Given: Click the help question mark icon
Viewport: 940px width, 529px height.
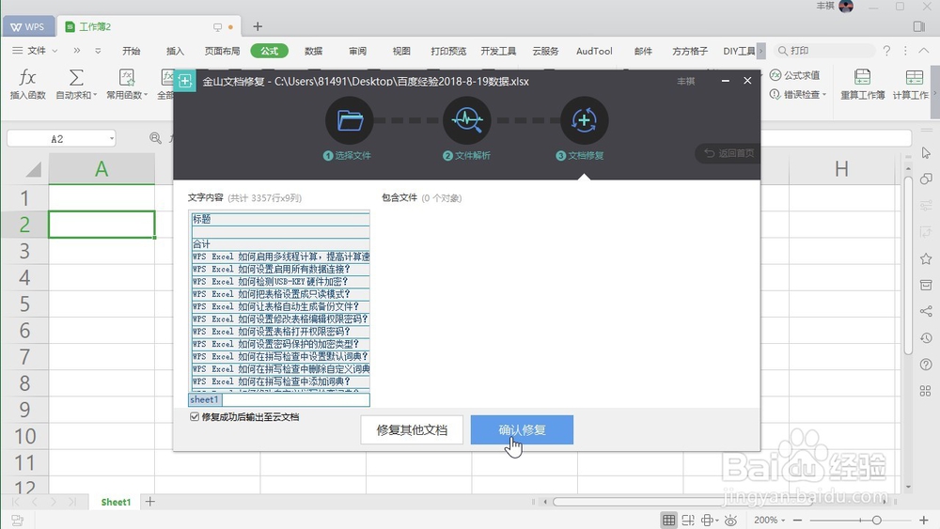Looking at the screenshot, I should (x=886, y=51).
